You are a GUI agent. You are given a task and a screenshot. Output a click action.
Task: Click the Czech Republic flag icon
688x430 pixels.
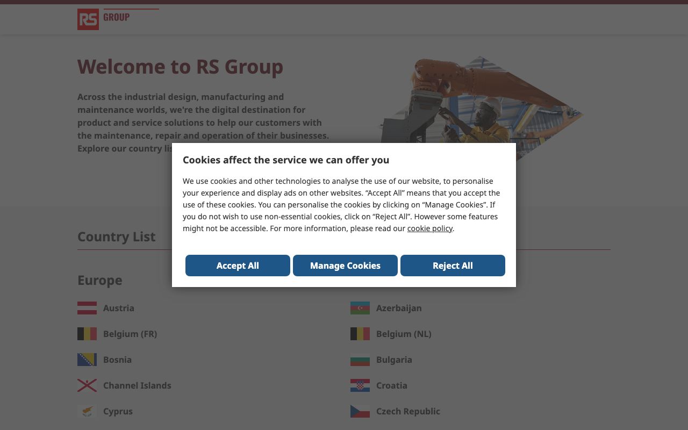(x=360, y=411)
